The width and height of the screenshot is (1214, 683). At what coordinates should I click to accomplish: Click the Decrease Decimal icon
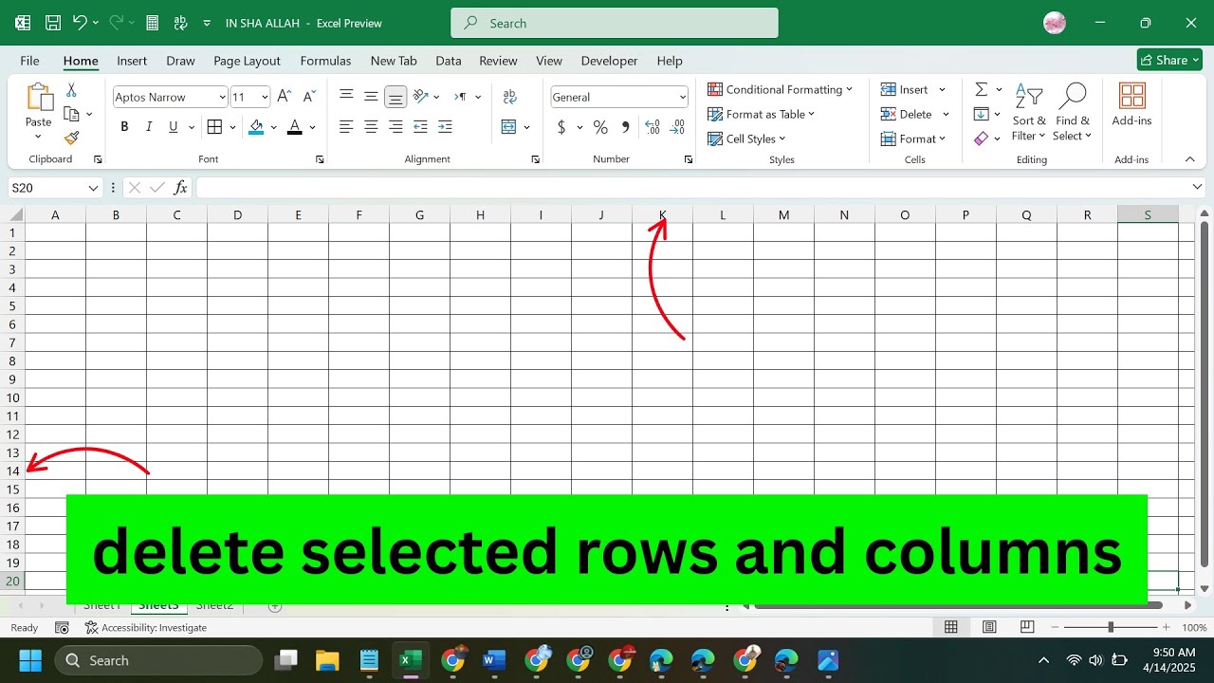point(676,126)
